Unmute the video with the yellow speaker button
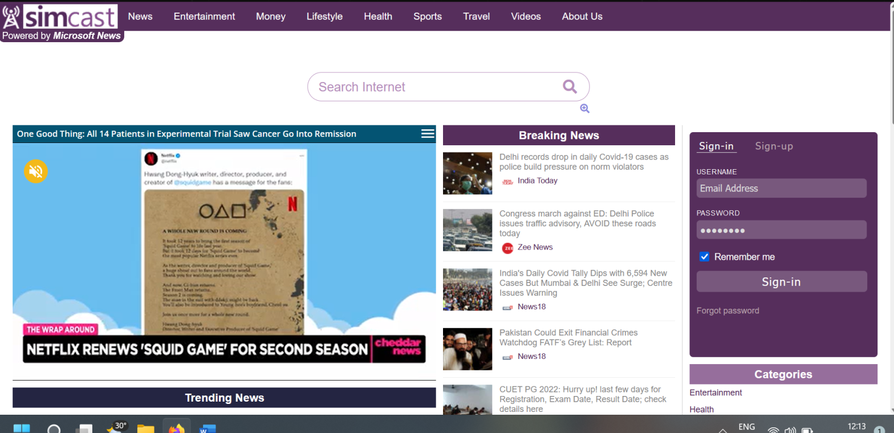 click(x=36, y=171)
